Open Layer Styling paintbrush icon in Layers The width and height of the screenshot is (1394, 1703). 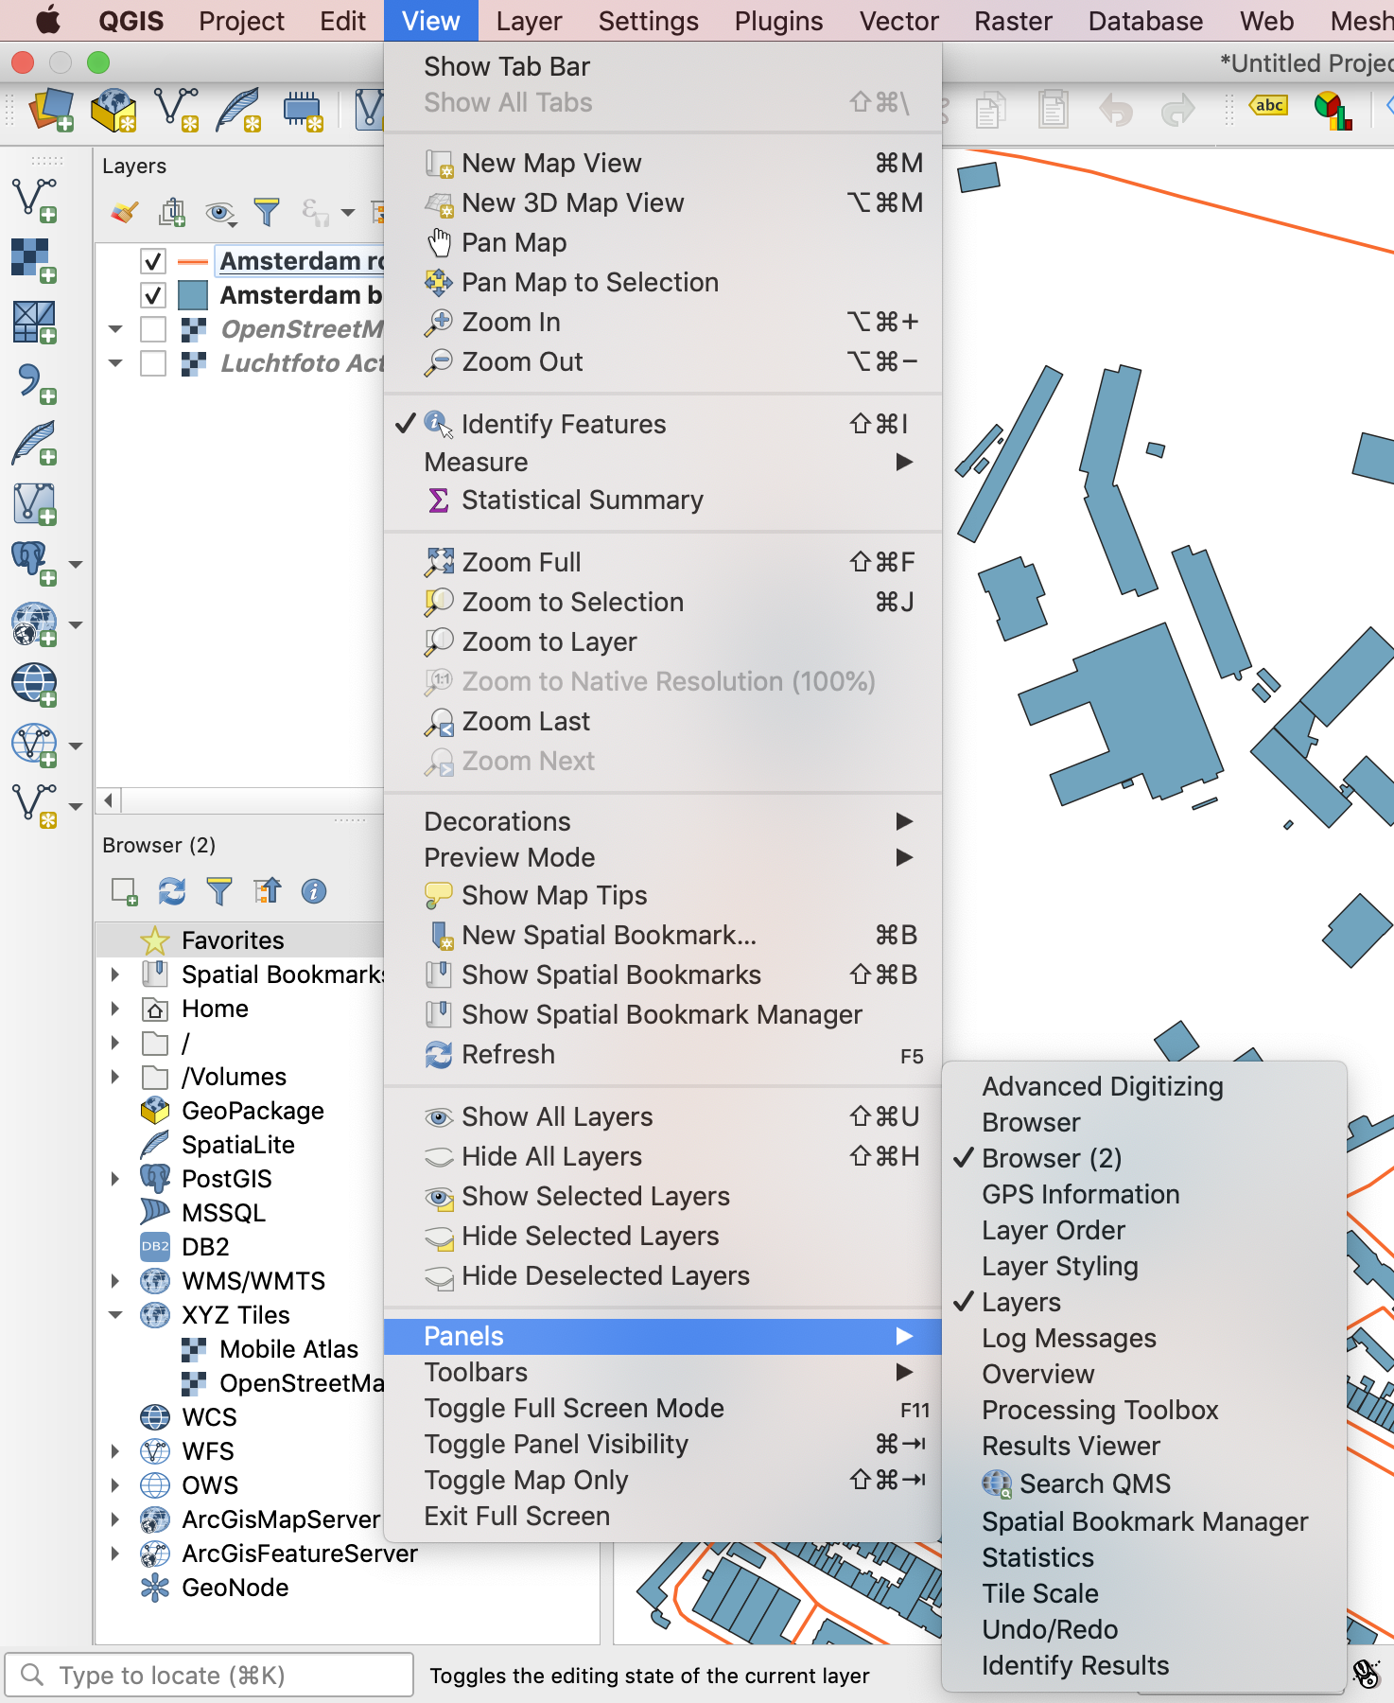(x=125, y=212)
